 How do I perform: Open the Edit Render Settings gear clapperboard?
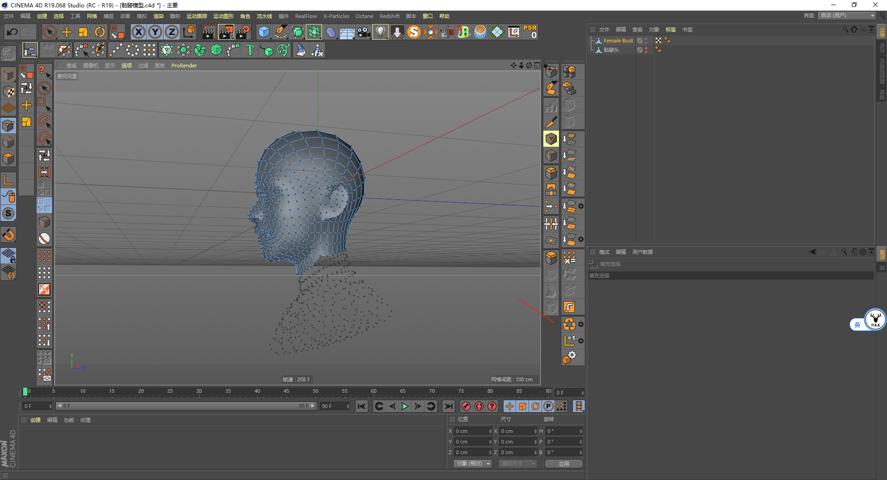pos(243,32)
